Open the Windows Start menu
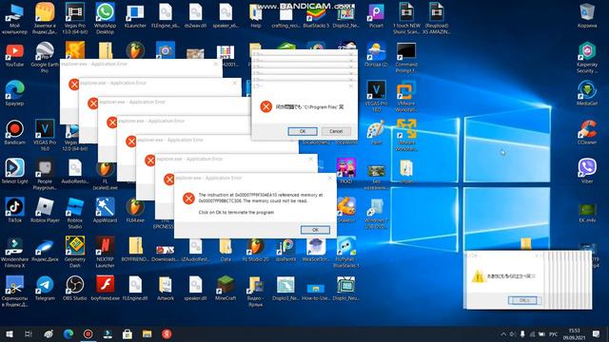This screenshot has height=342, width=609. click(x=10, y=333)
